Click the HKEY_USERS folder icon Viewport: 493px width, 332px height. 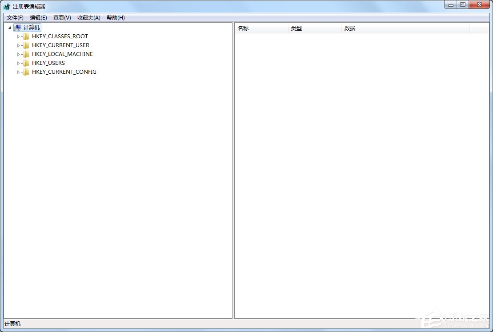[x=26, y=63]
